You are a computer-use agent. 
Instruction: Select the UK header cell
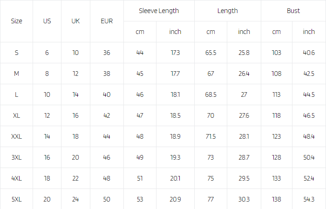point(75,21)
